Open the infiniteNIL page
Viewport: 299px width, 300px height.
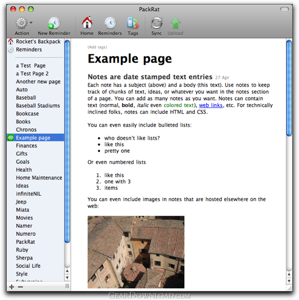pos(29,194)
